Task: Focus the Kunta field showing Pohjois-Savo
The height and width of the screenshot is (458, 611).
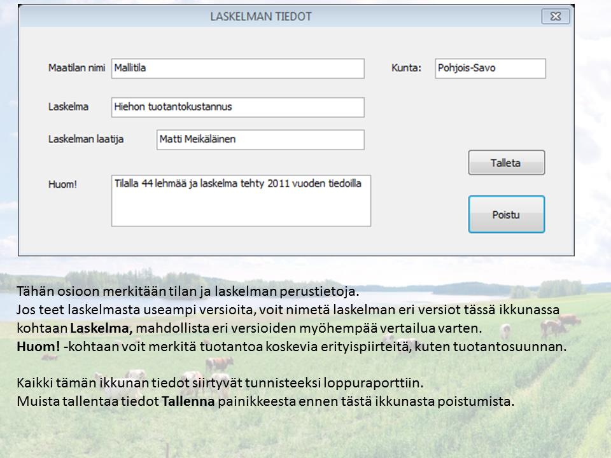Action: [x=490, y=69]
